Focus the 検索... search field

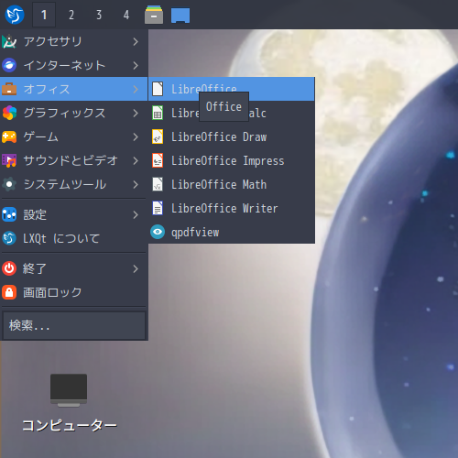pos(73,325)
